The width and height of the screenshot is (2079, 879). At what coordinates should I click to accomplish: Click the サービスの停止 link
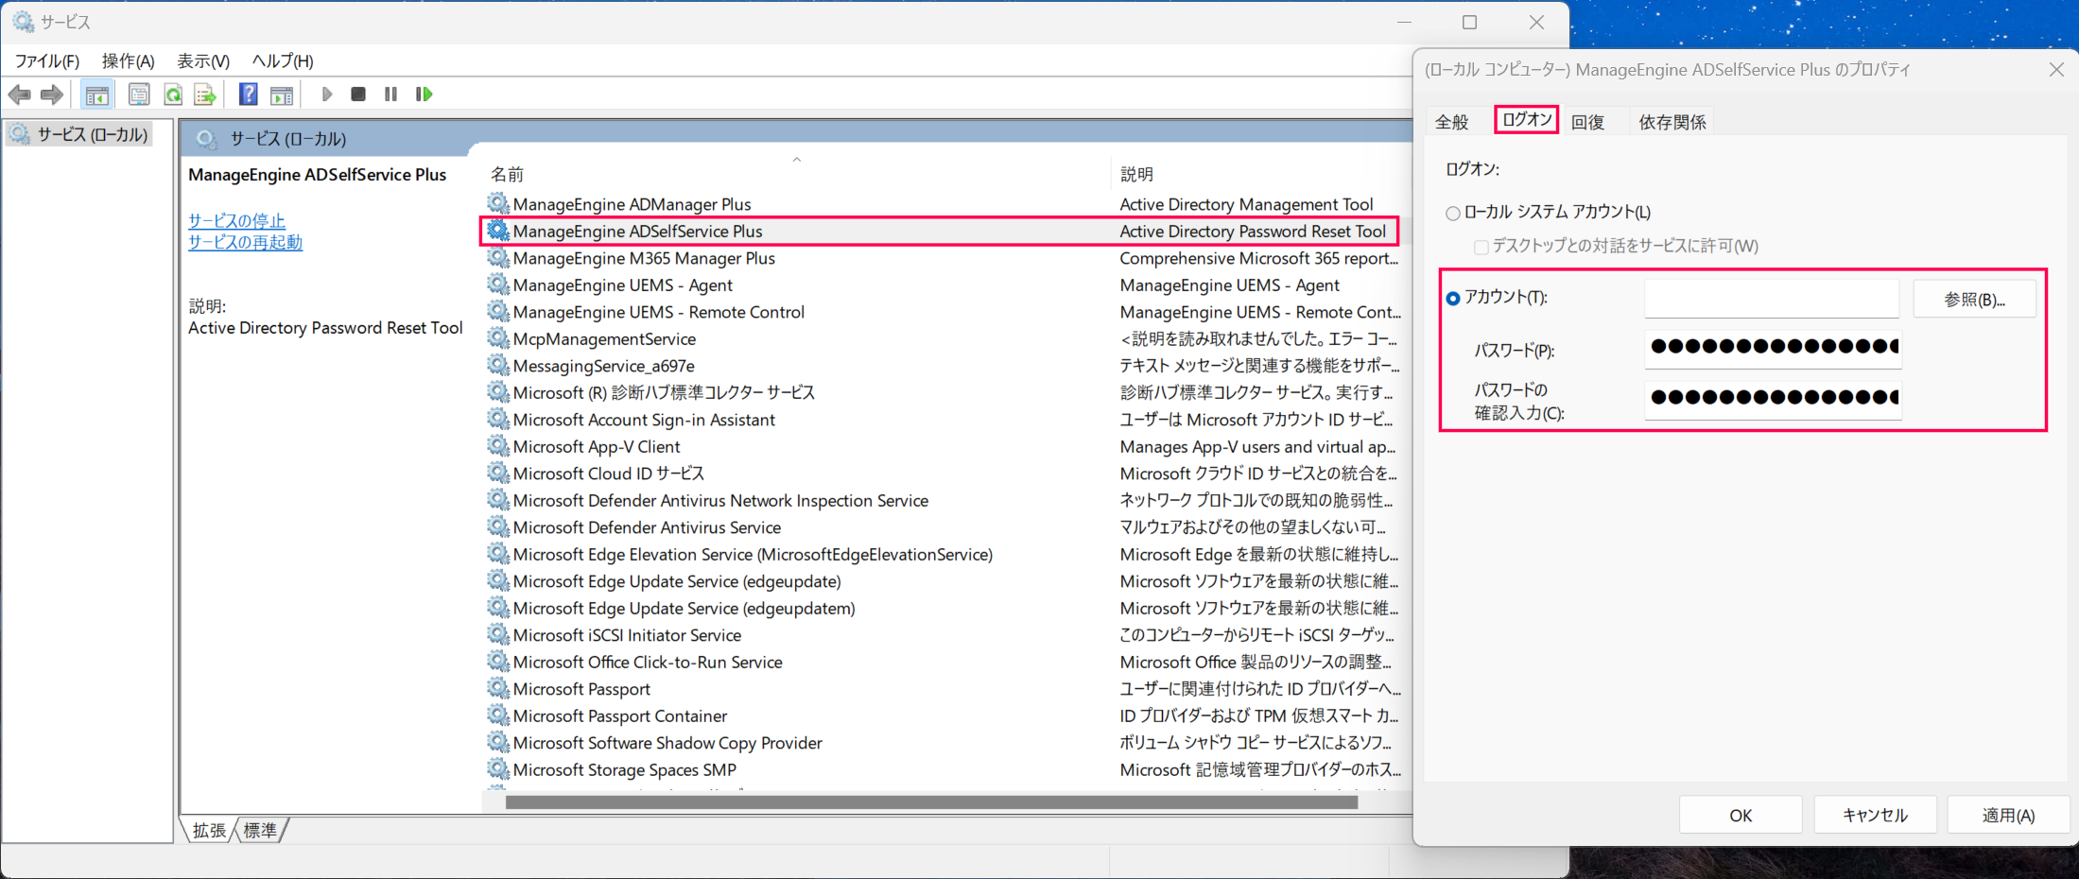236,220
